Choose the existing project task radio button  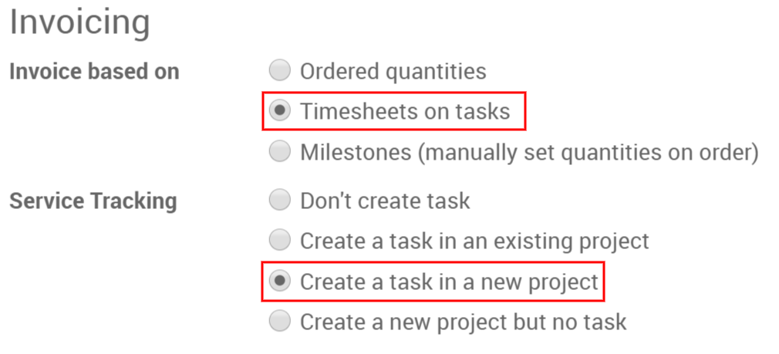point(280,241)
